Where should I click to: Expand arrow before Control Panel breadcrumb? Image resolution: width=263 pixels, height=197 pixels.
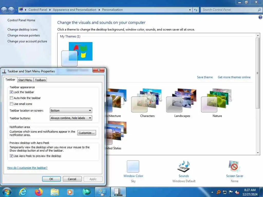coord(26,10)
